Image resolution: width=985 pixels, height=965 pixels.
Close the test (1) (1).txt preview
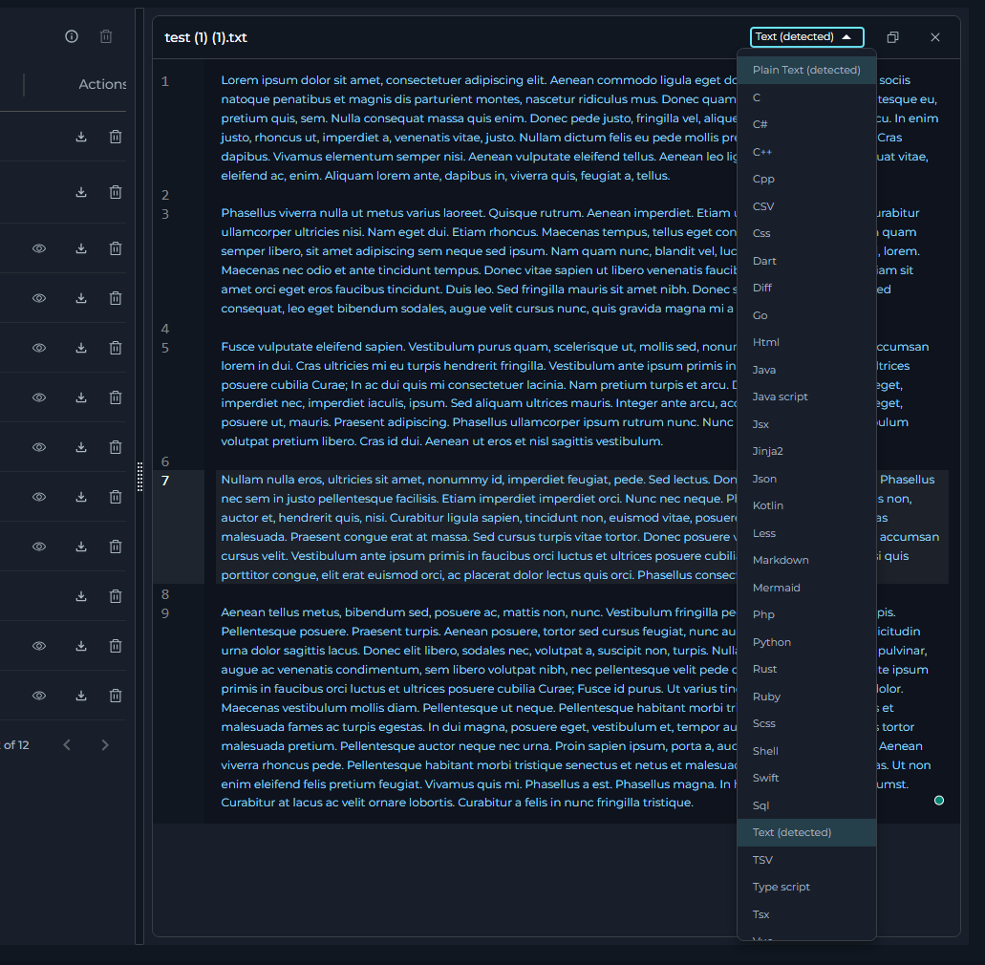[x=935, y=37]
